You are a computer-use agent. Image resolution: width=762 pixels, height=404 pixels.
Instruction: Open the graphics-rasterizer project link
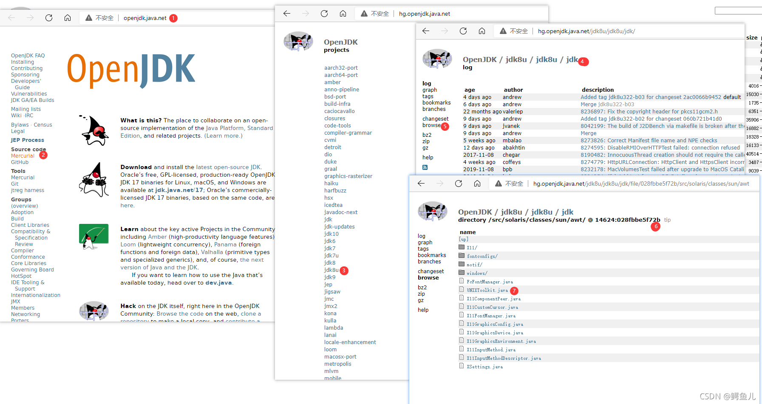pyautogui.click(x=348, y=176)
